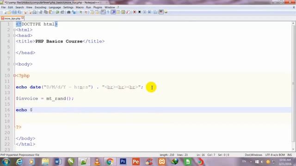Click the Playback macro icon
The width and height of the screenshot is (296, 166).
pyautogui.click(x=144, y=12)
